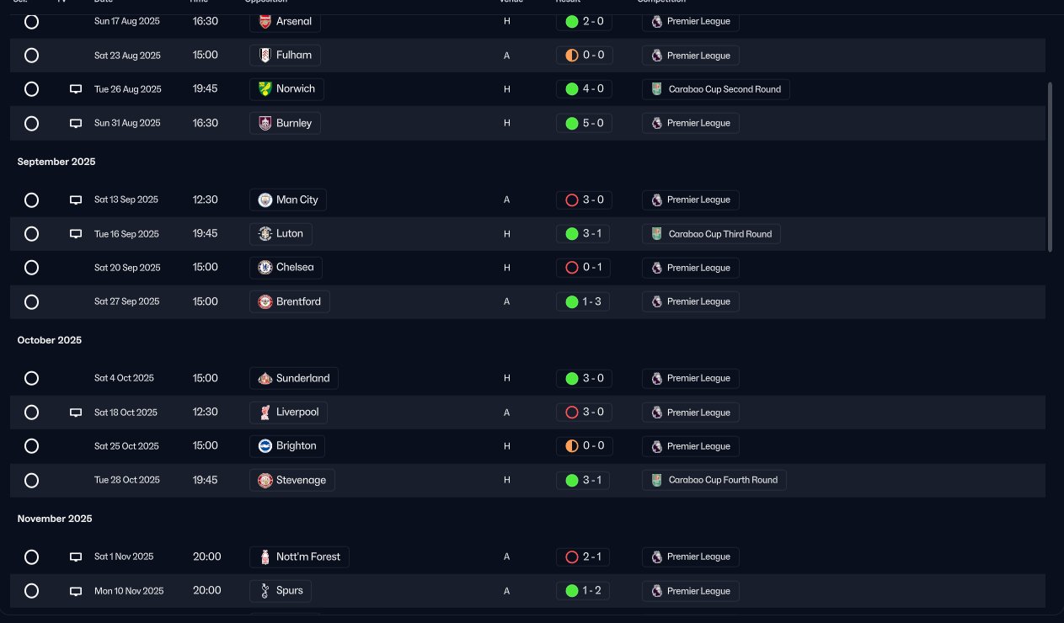Open the Burnley 5 - 0 result

(x=584, y=123)
